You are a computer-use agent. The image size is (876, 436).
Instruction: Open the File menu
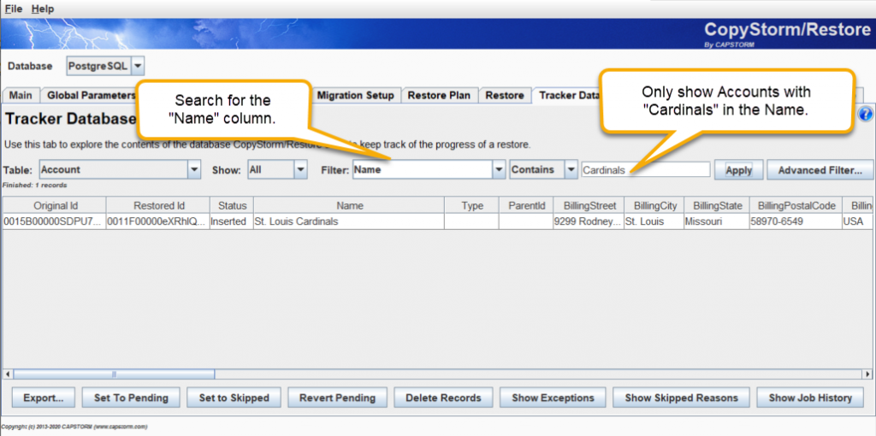14,9
